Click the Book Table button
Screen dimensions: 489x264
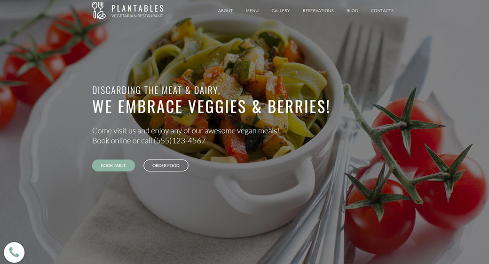coord(113,166)
